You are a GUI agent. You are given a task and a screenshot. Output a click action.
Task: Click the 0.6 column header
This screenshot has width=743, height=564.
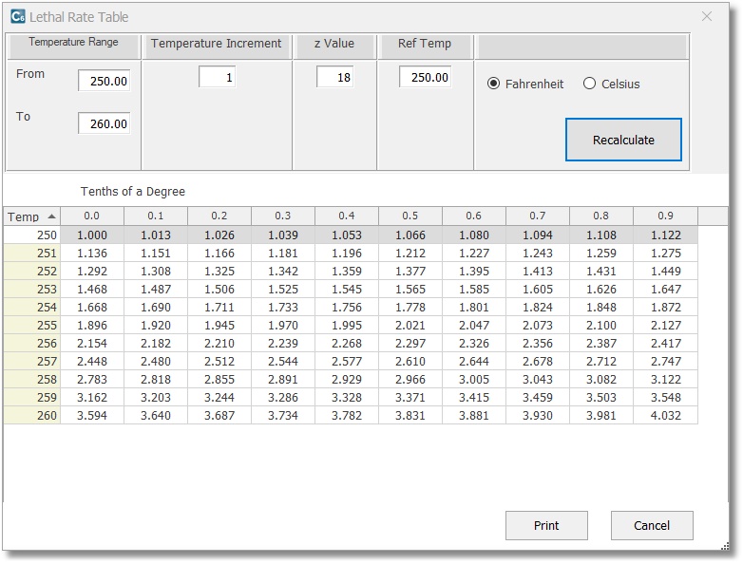(x=474, y=216)
